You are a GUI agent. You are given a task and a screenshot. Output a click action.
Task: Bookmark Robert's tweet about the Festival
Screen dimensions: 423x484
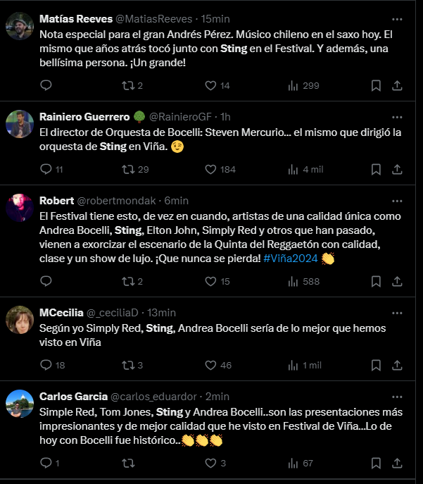(x=376, y=282)
